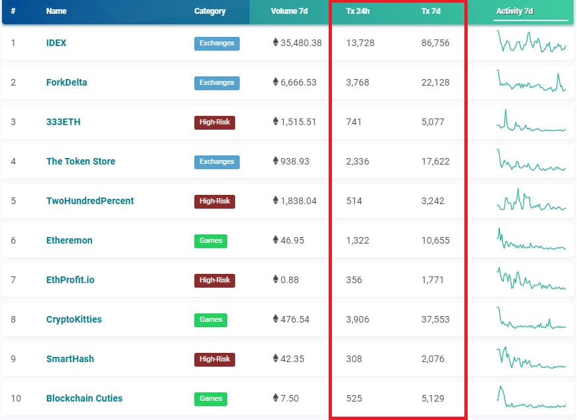This screenshot has width=577, height=420.
Task: Sort by the Activity 7d column
Action: 514,11
